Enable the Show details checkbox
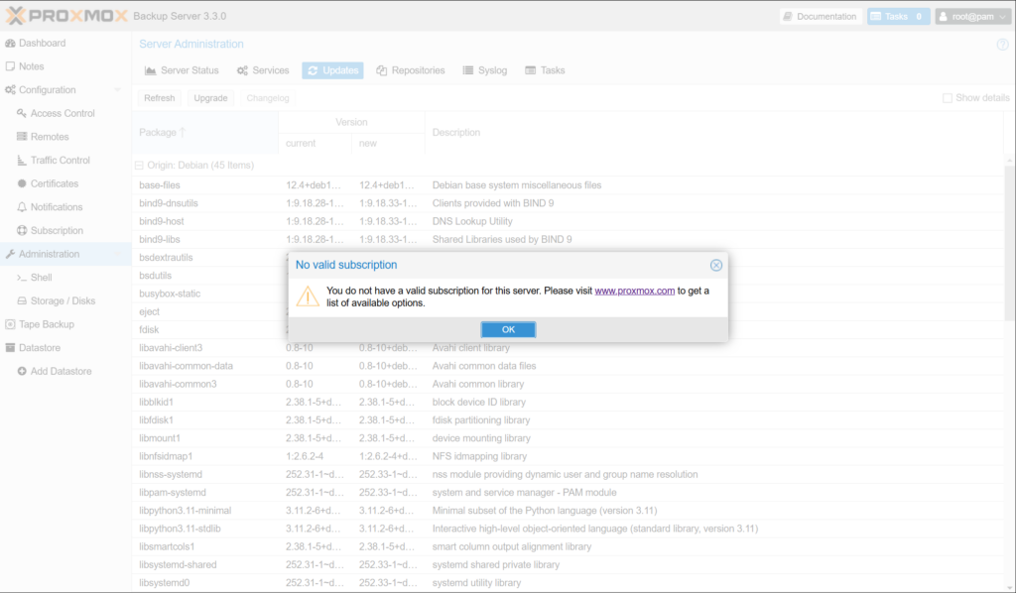 [948, 98]
